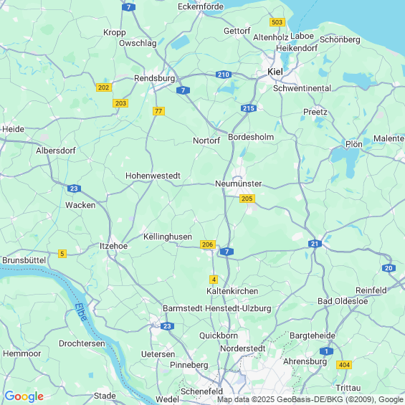Viewport: 405px width, 405px height.
Task: Click the Elbe river label
Action: point(82,312)
